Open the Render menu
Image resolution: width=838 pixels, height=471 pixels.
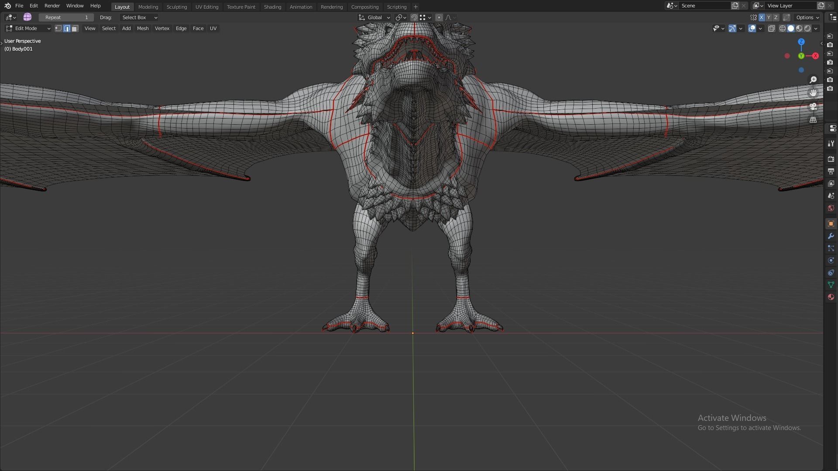[x=52, y=6]
